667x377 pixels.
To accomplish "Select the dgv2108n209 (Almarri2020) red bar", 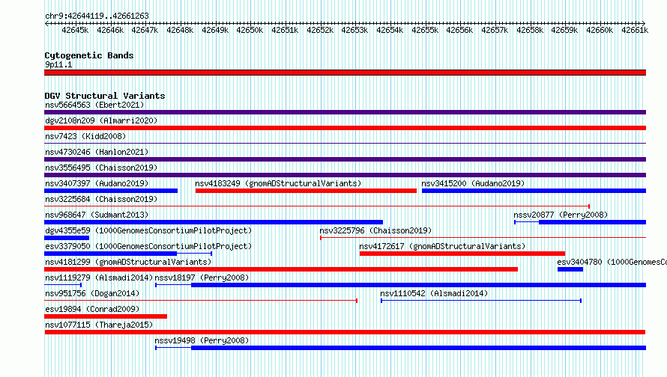I will point(345,128).
